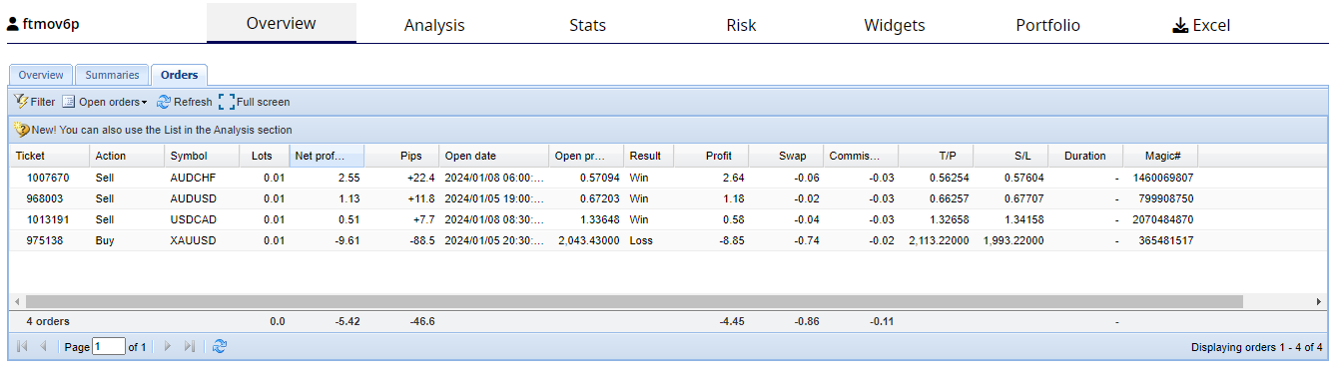Image resolution: width=1338 pixels, height=374 pixels.
Task: Go to the Risk tab
Action: (741, 26)
